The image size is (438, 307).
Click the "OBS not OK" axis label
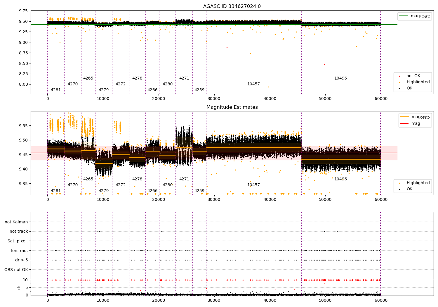point(16,270)
